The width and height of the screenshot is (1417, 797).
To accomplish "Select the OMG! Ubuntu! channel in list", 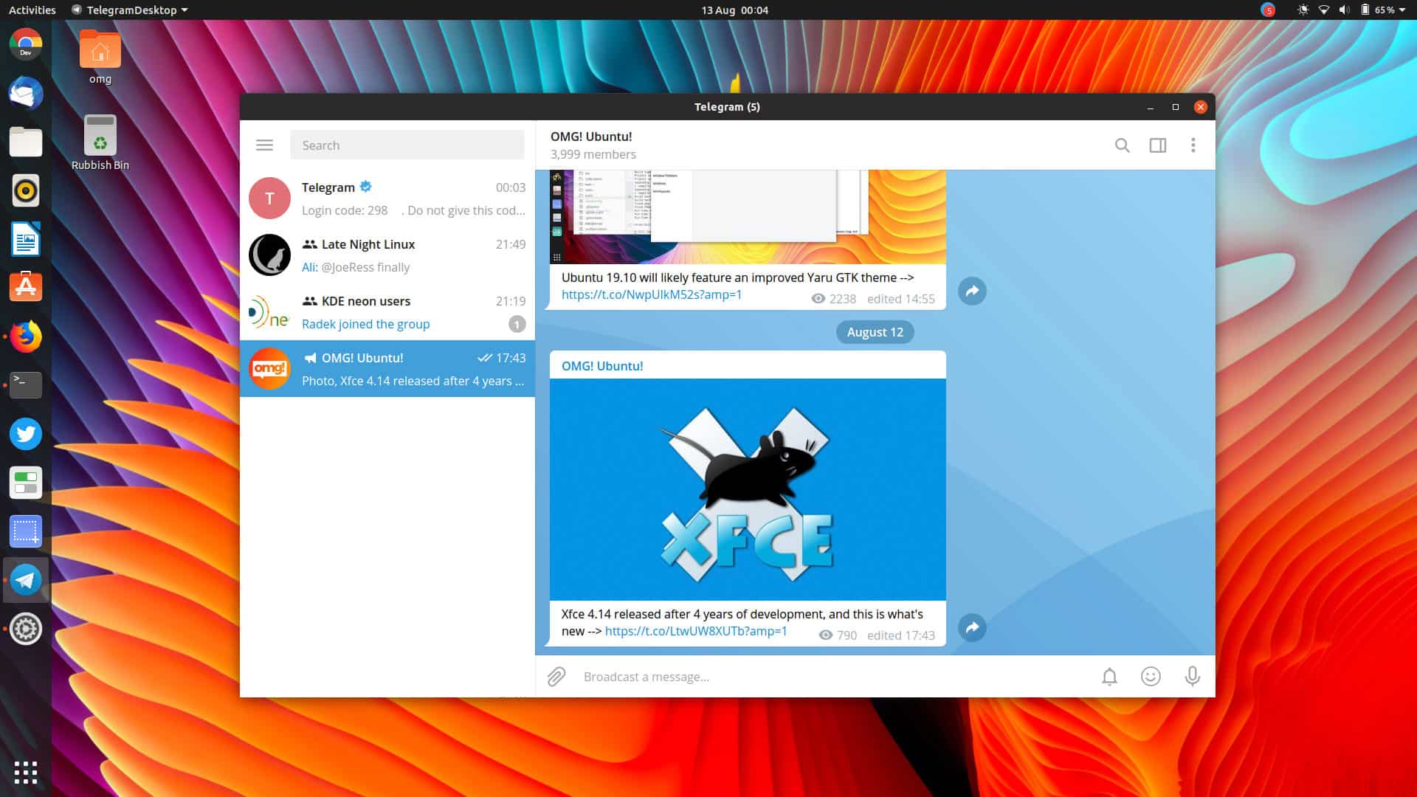I will click(x=387, y=369).
